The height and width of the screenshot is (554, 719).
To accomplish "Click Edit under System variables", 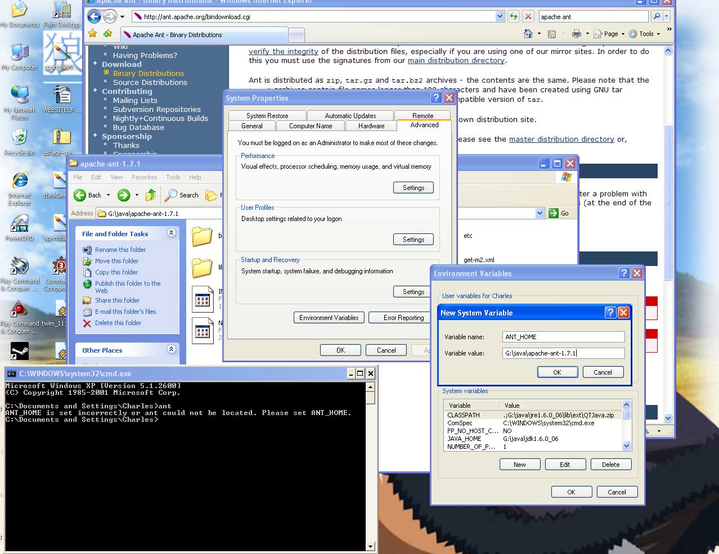I will pyautogui.click(x=565, y=465).
